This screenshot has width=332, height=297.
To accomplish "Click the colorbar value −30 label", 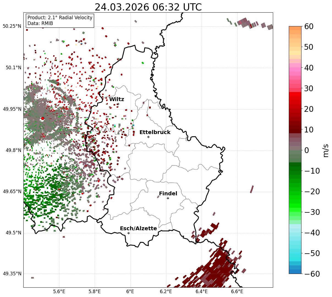I will tap(312, 212).
